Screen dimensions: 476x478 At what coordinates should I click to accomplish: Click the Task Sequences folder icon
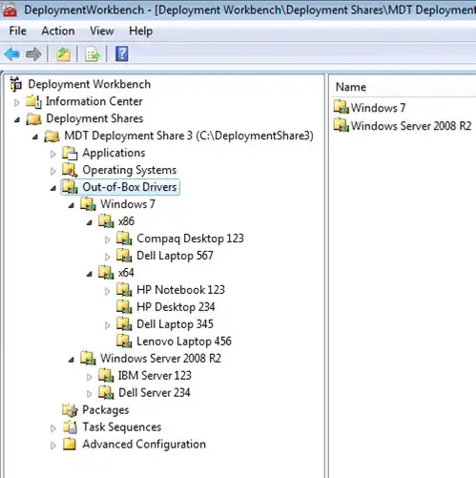(x=70, y=427)
